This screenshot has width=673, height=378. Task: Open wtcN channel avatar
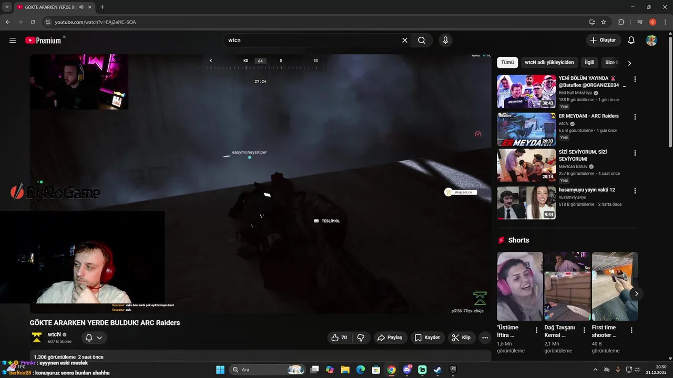click(37, 338)
